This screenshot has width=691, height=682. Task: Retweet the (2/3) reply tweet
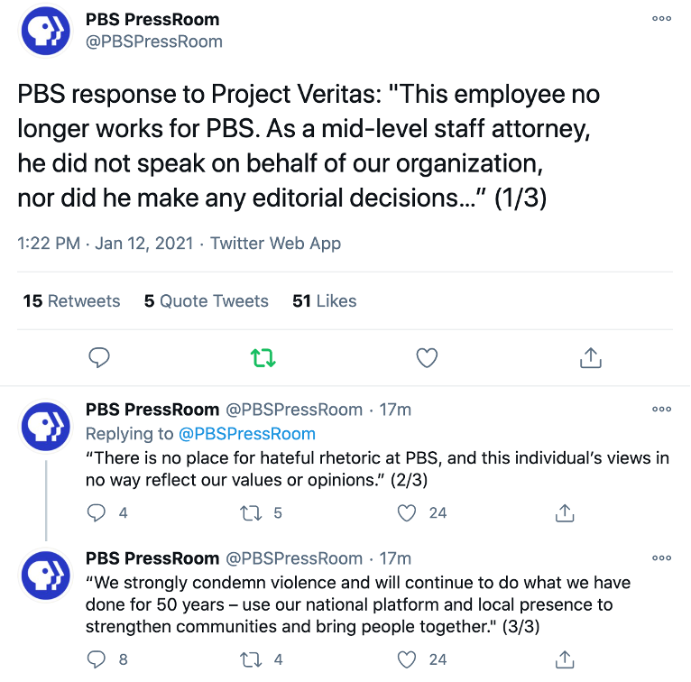[251, 513]
